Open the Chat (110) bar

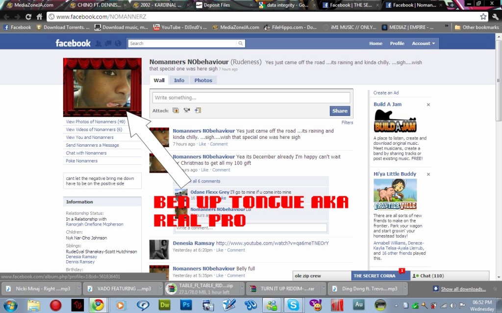click(450, 276)
